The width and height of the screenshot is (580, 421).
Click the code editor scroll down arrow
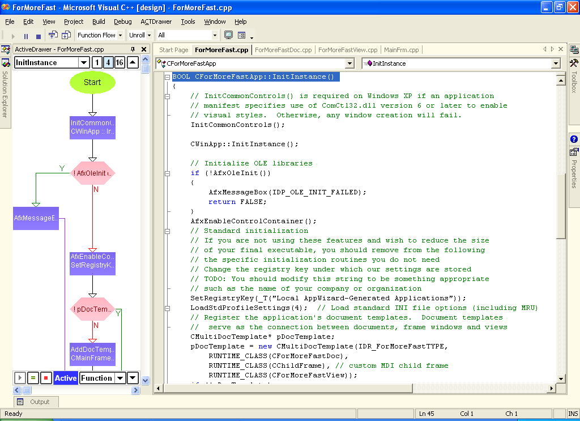point(561,379)
